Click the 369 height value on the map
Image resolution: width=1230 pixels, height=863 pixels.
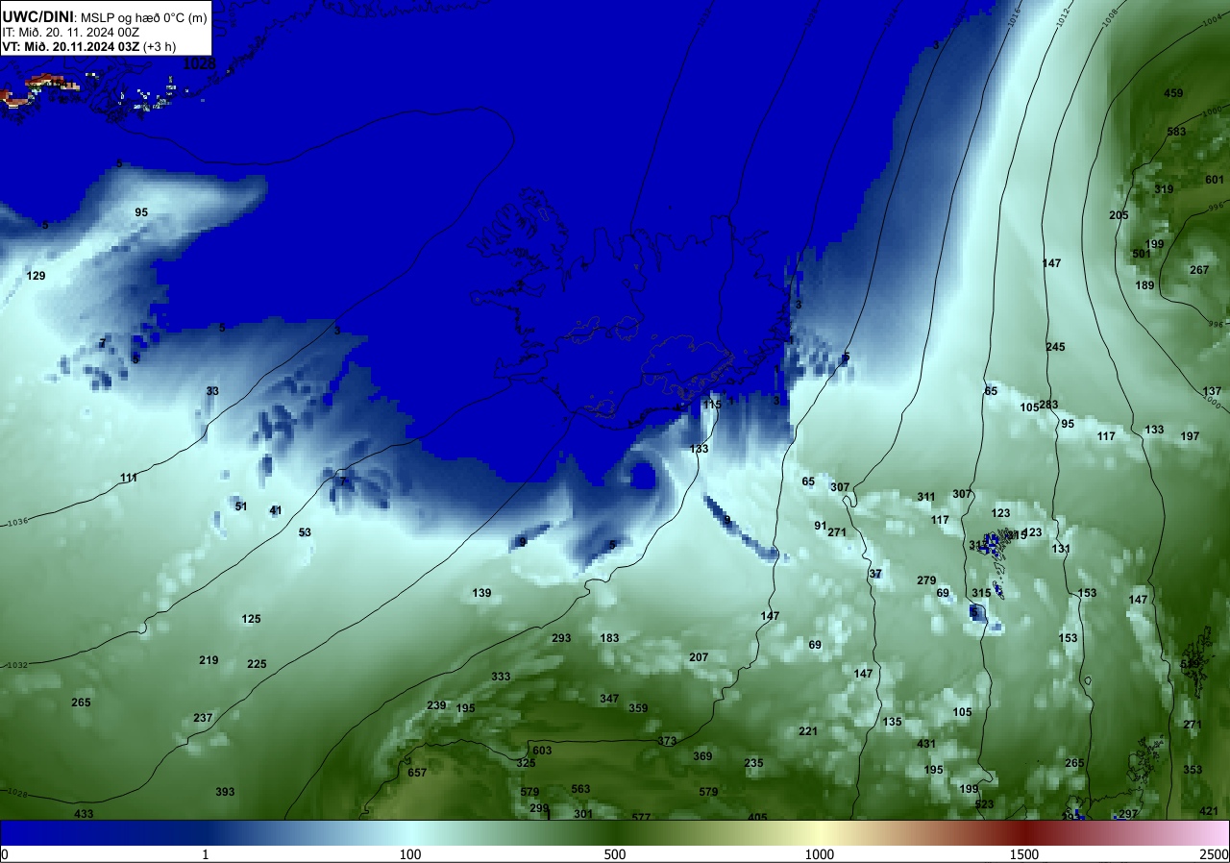pyautogui.click(x=702, y=756)
